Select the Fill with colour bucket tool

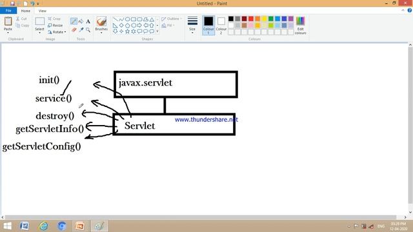[81, 21]
